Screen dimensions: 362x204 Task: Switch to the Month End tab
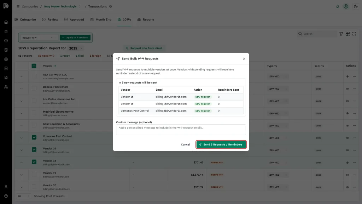(x=101, y=19)
